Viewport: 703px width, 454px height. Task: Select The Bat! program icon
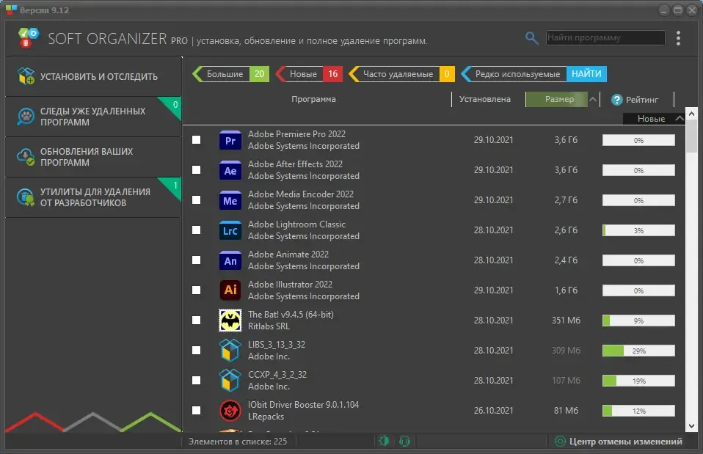pyautogui.click(x=230, y=321)
